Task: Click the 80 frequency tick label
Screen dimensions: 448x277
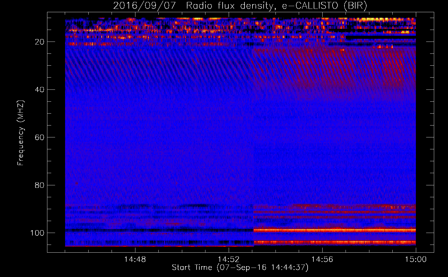Action: tap(40, 185)
